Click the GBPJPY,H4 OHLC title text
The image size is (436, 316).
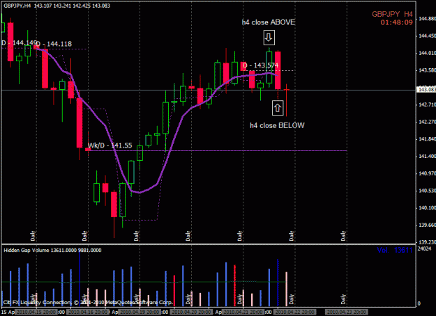click(x=57, y=6)
